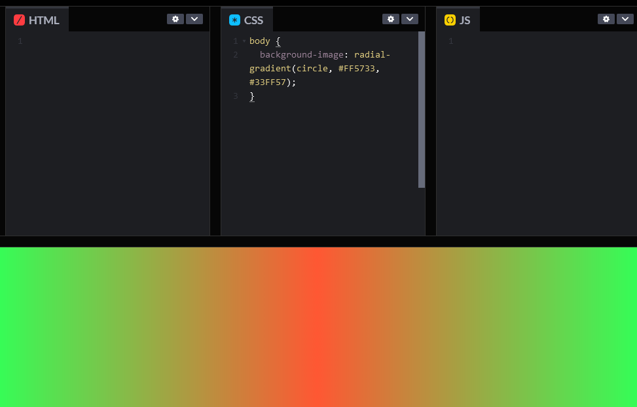
Task: Click the yellow JS parentheses icon
Action: tap(450, 20)
